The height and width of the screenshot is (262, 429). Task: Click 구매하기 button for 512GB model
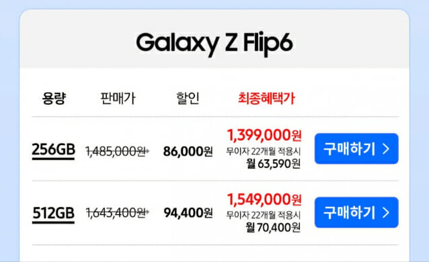click(x=356, y=212)
